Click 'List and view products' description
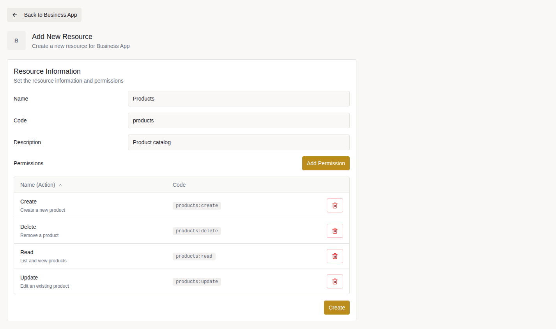 pos(44,261)
